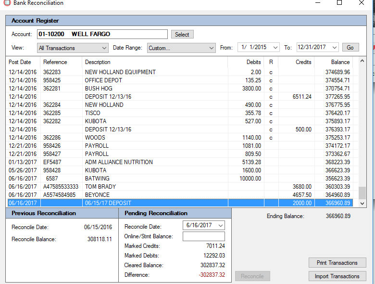This screenshot has height=284, width=375.
Task: Click the Balance column header
Action: [340, 62]
